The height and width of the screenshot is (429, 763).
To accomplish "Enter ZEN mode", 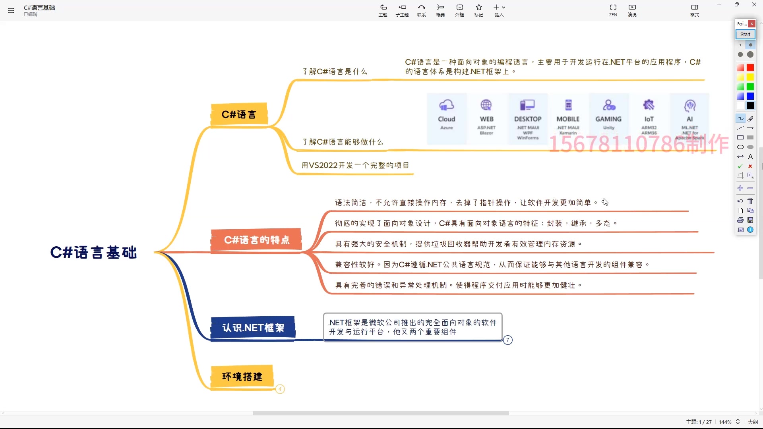I will [x=613, y=11].
